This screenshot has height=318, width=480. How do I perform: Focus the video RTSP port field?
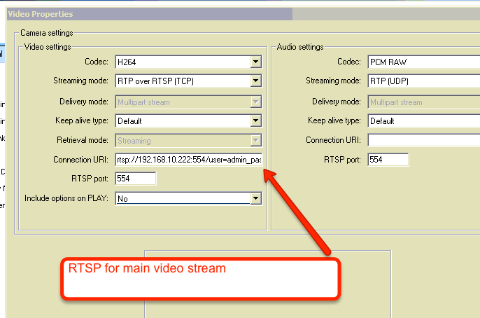tap(135, 179)
